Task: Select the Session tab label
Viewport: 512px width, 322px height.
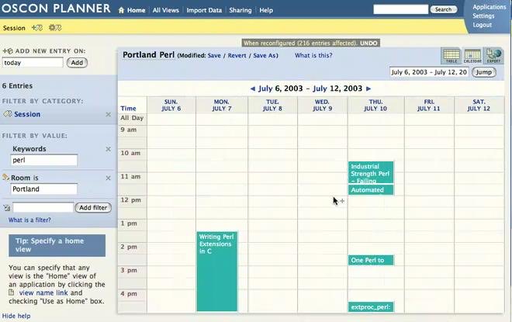Action: 14,28
